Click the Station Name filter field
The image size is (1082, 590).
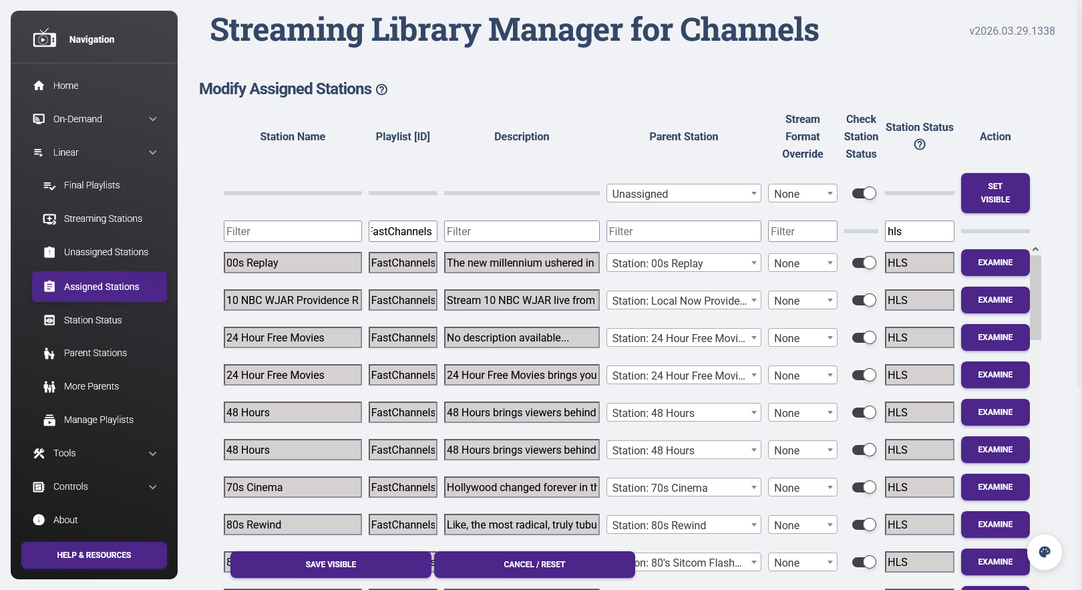[293, 231]
